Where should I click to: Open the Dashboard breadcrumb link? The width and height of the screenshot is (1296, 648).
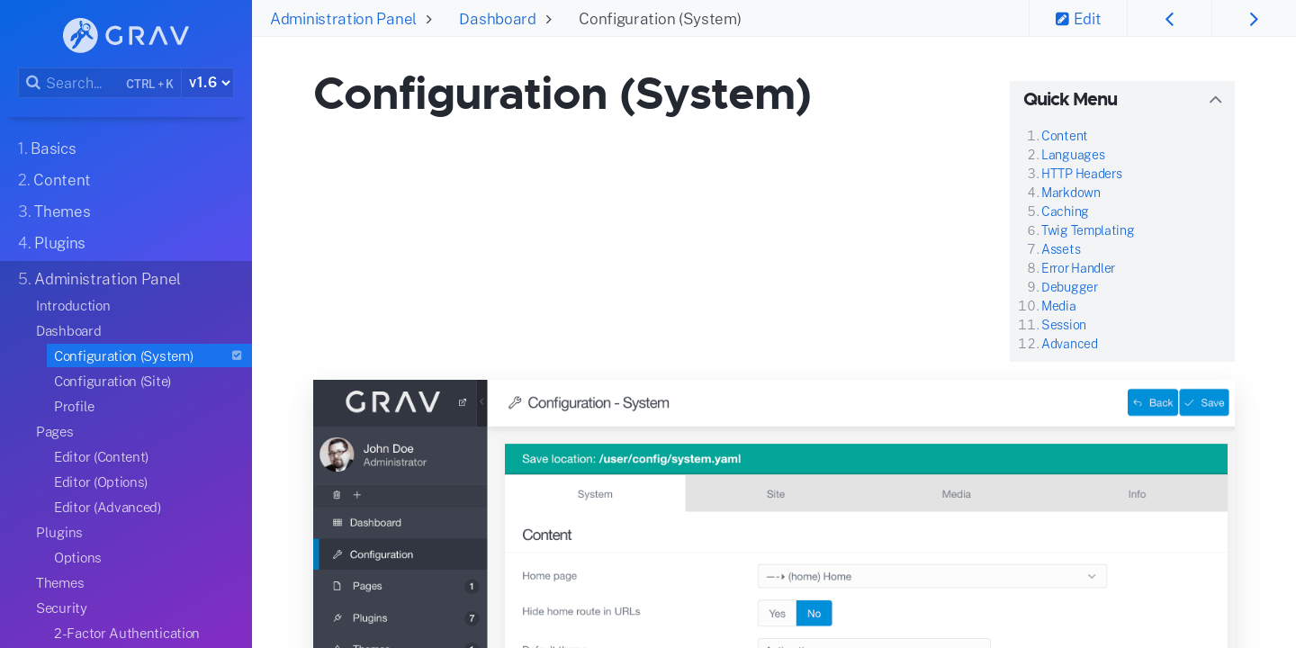tap(497, 19)
